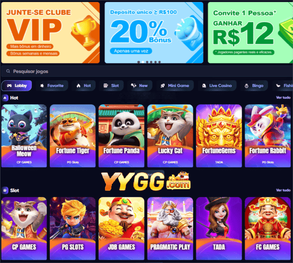Image resolution: width=293 pixels, height=263 pixels.
Task: Open the Live Casino category
Action: (x=217, y=86)
